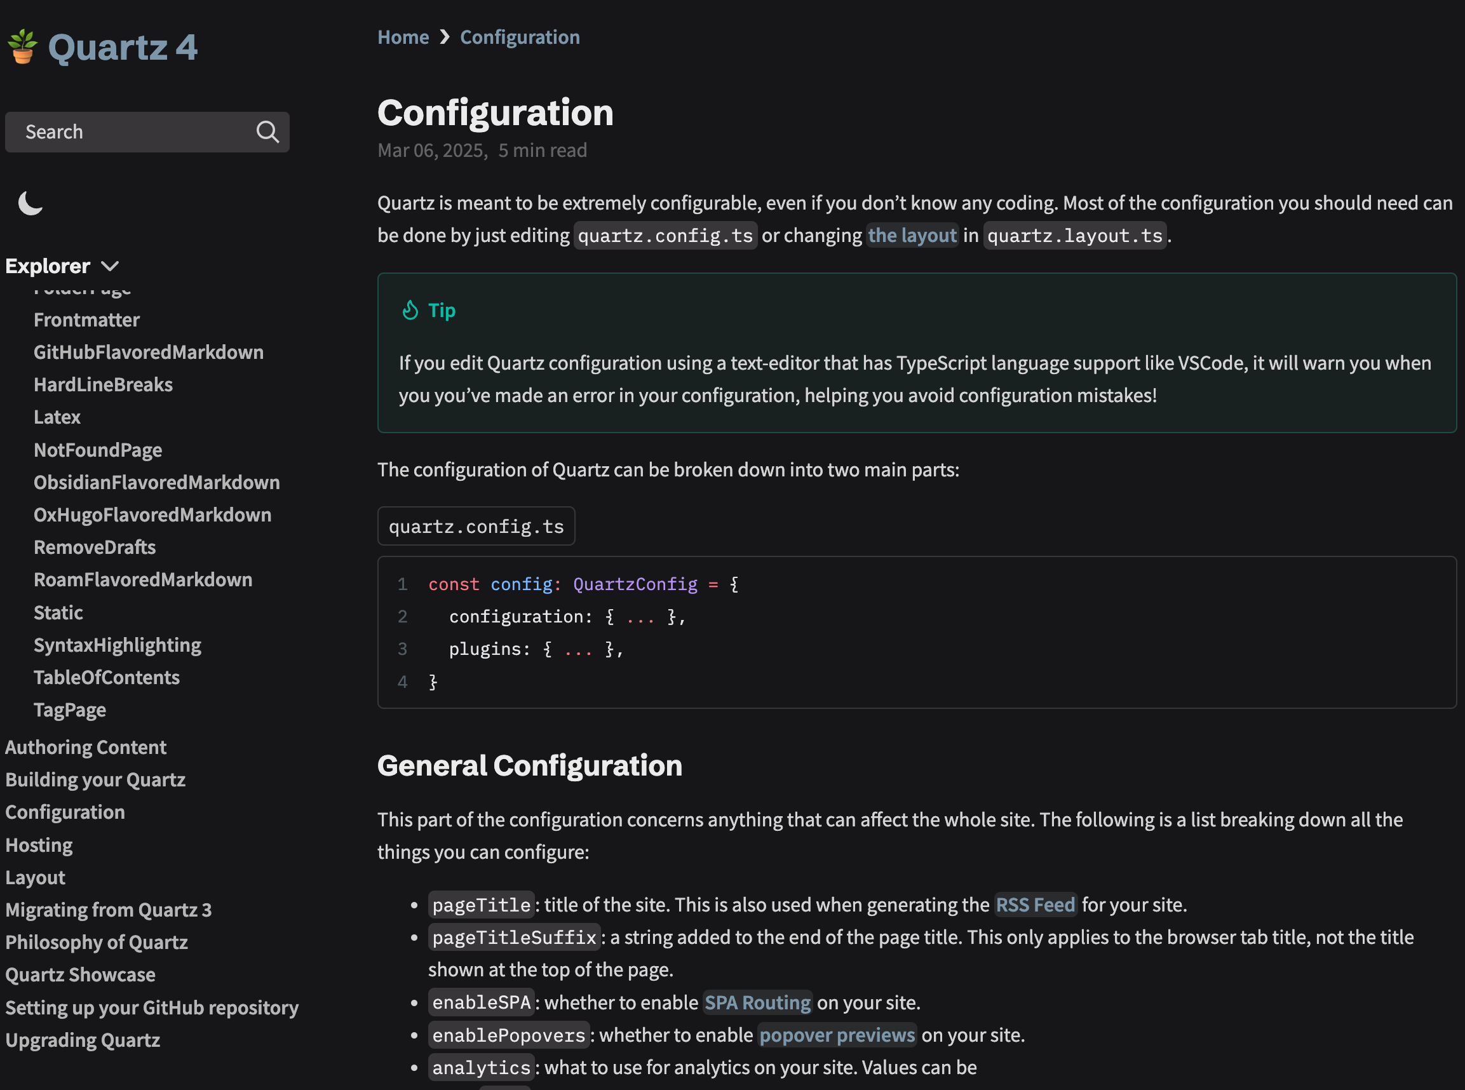Open Quartz Showcase page
The height and width of the screenshot is (1090, 1465).
click(x=80, y=974)
